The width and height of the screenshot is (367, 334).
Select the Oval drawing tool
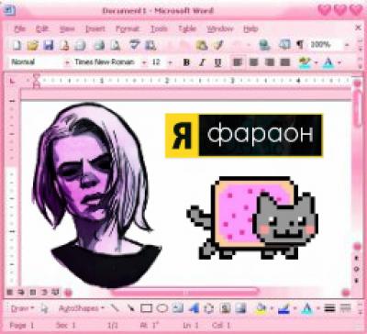click(162, 308)
